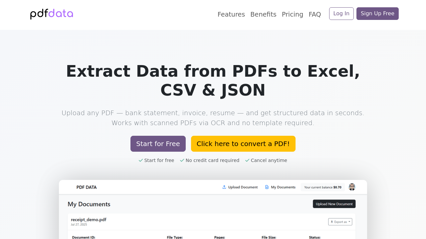426x239 pixels.
Task: Click the checkmark beside Cancel anytime
Action: coord(247,160)
